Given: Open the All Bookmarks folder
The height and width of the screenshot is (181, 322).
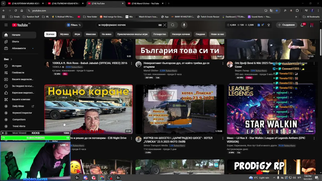Looking at the screenshot, I should [x=311, y=17].
